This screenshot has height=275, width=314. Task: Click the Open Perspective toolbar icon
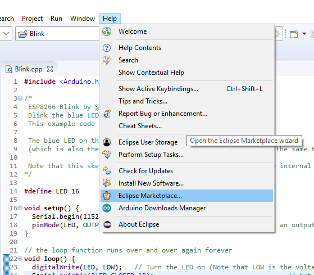[x=294, y=34]
